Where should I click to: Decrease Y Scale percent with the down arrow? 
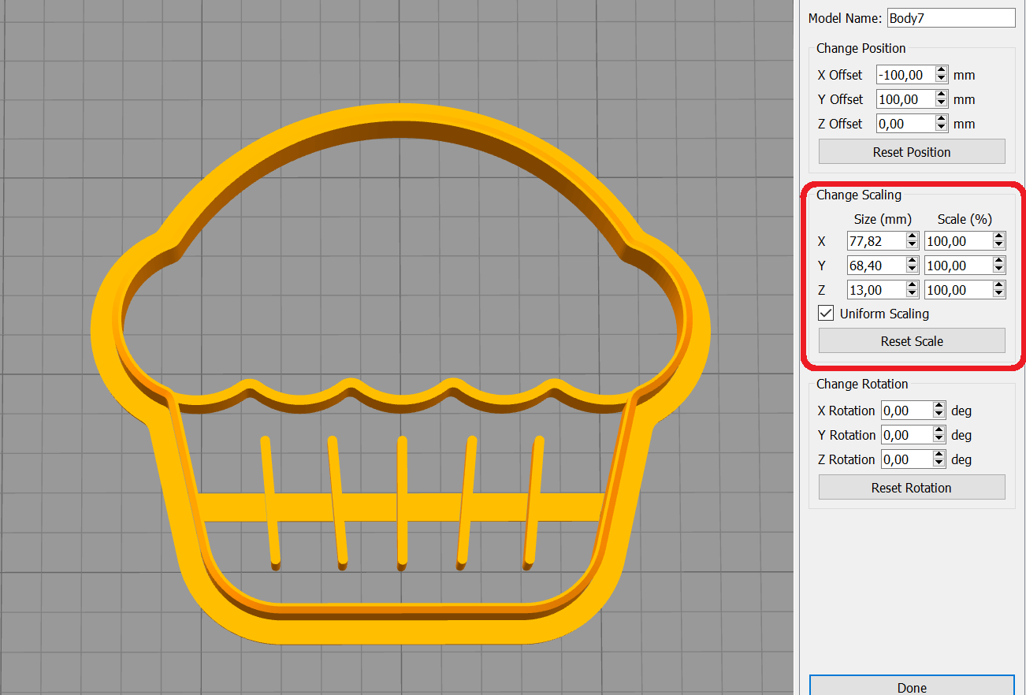tap(999, 270)
